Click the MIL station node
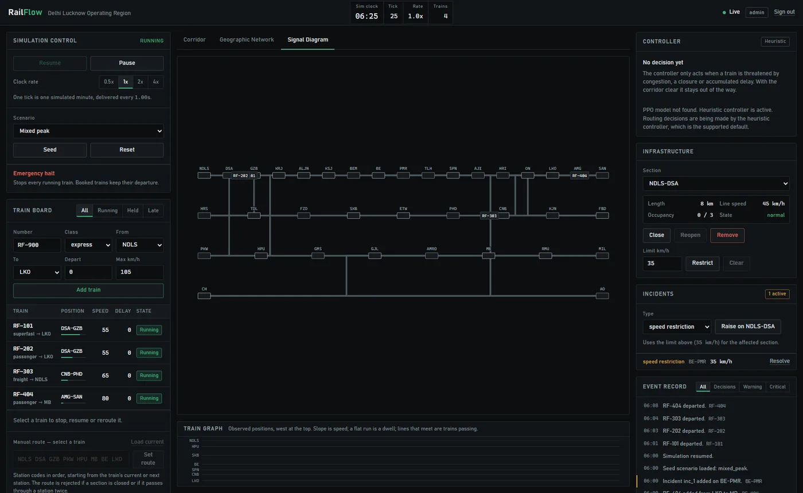This screenshot has width=803, height=493. pos(602,256)
